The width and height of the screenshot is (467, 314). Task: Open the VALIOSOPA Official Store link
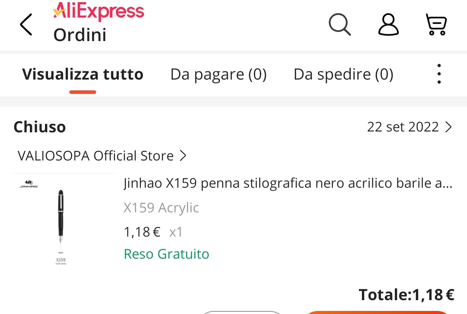[96, 156]
